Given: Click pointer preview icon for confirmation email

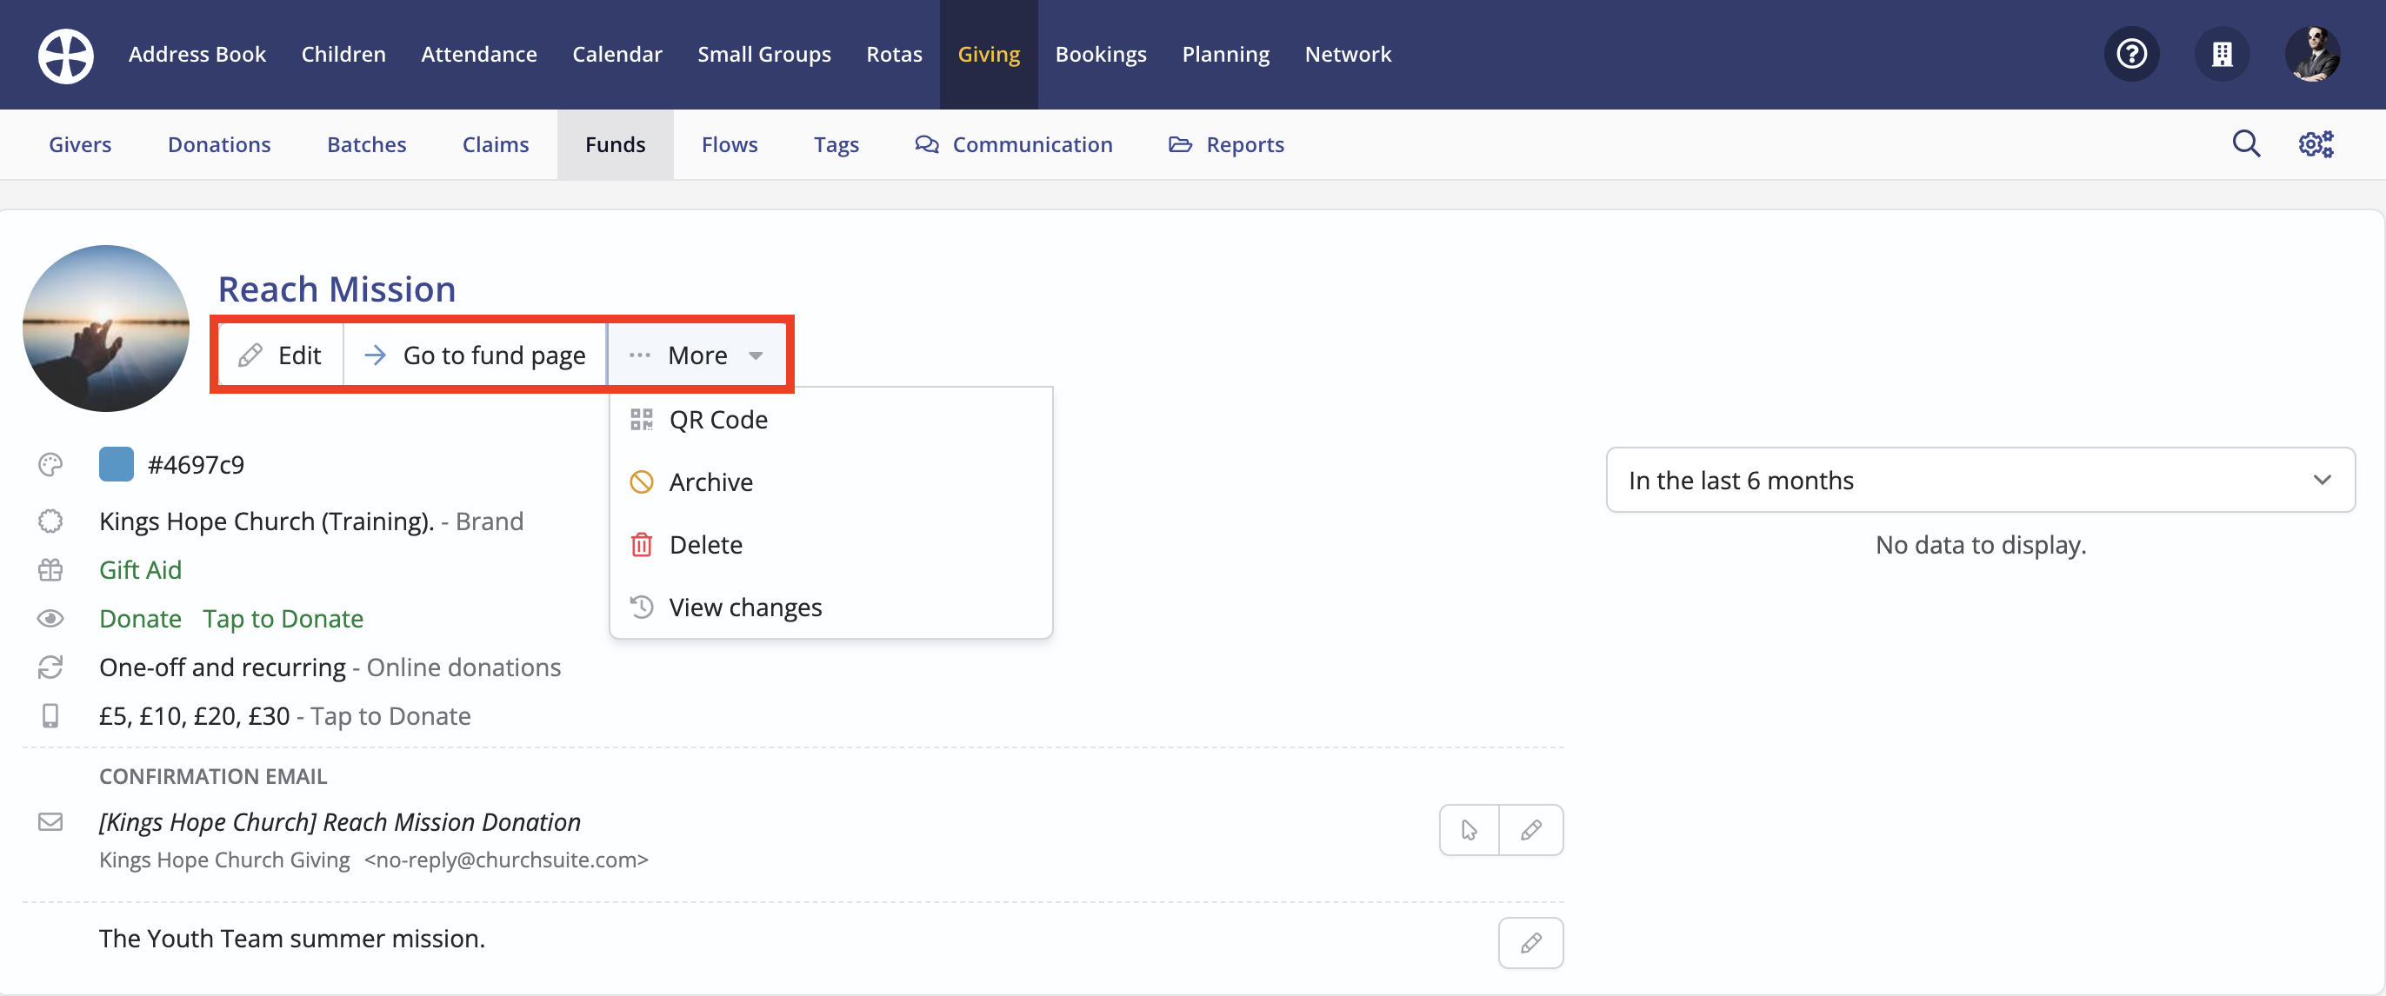Looking at the screenshot, I should (x=1469, y=829).
